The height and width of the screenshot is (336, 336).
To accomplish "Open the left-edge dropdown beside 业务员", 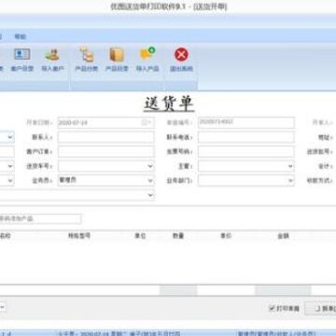I will tap(10, 180).
